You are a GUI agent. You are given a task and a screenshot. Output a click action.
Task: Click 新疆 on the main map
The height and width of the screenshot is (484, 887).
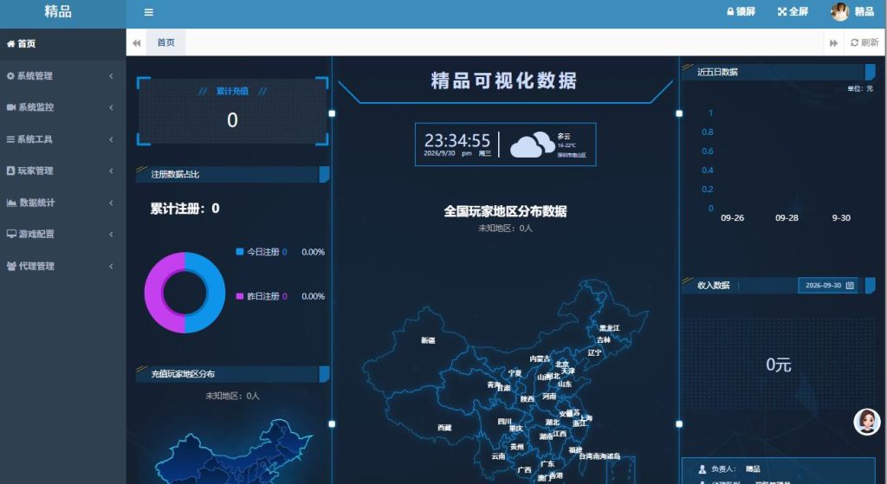[x=428, y=340]
